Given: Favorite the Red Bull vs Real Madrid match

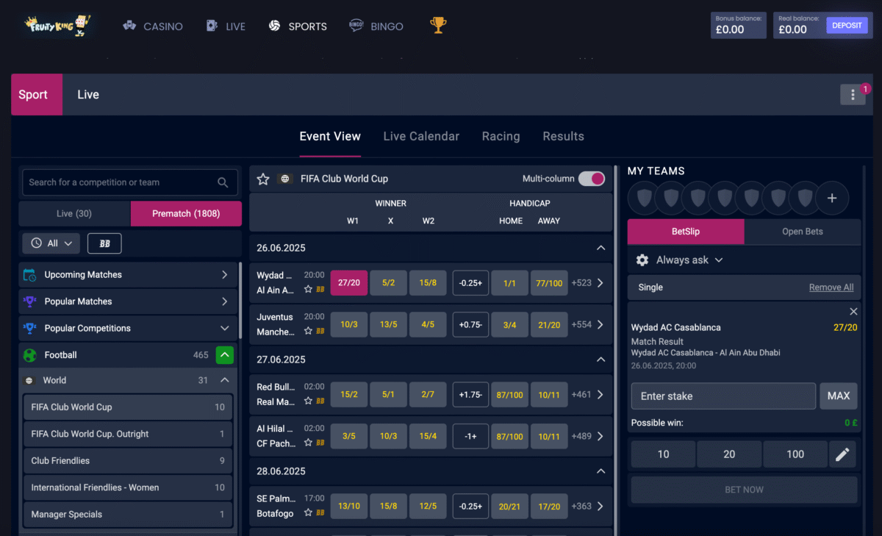Looking at the screenshot, I should pos(309,401).
